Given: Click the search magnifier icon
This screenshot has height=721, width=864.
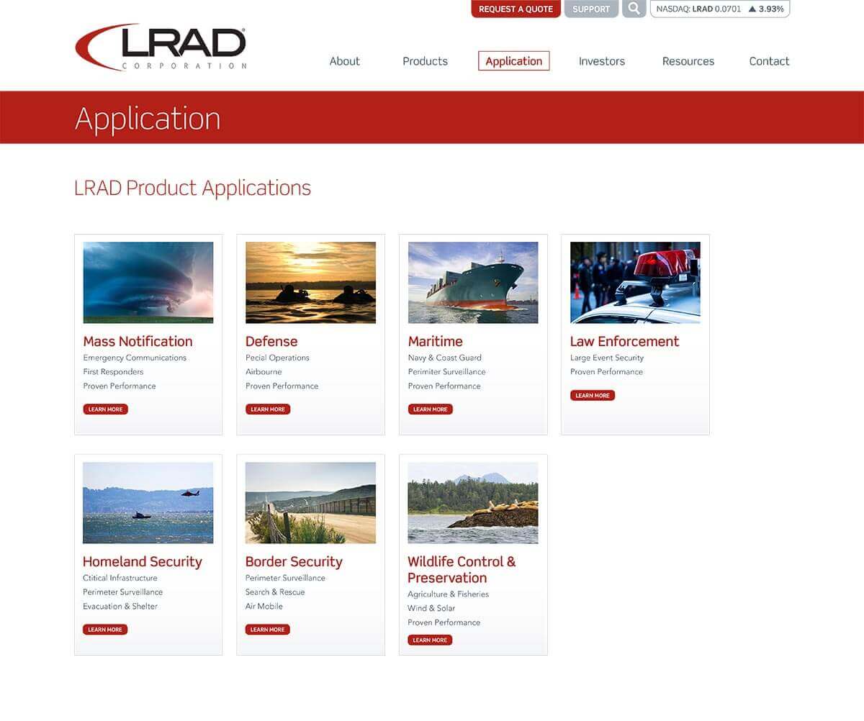Looking at the screenshot, I should click(634, 9).
